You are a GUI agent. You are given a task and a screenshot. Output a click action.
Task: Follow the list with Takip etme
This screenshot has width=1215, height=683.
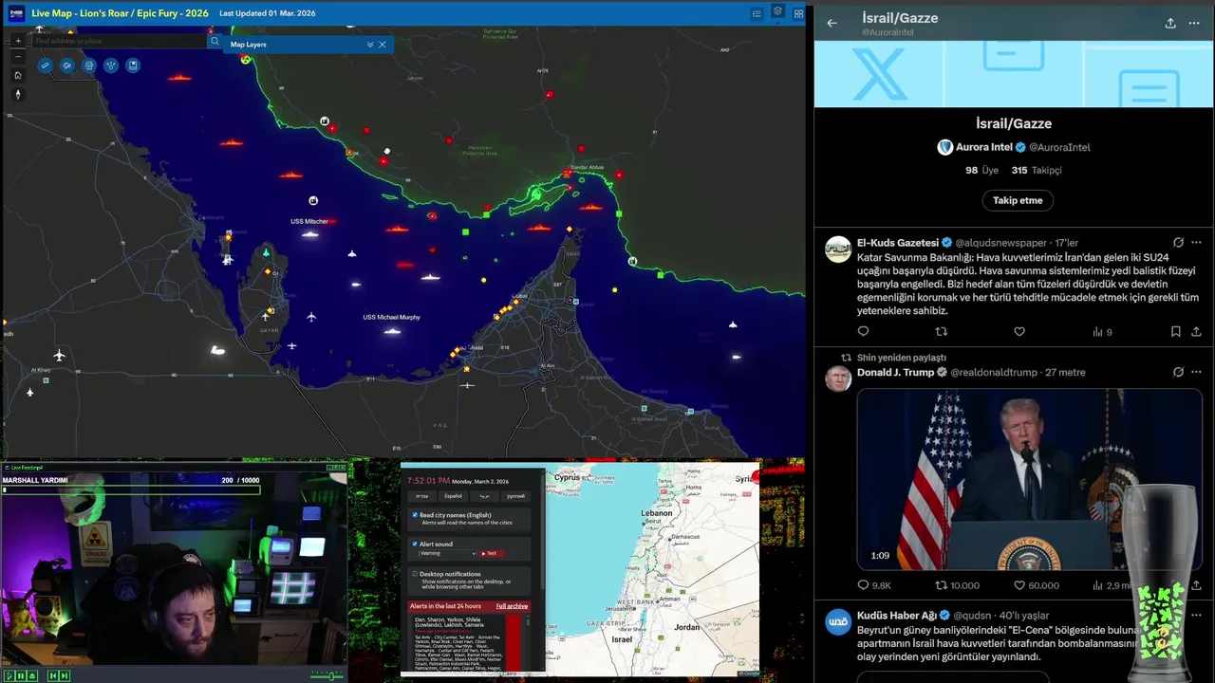1018,200
